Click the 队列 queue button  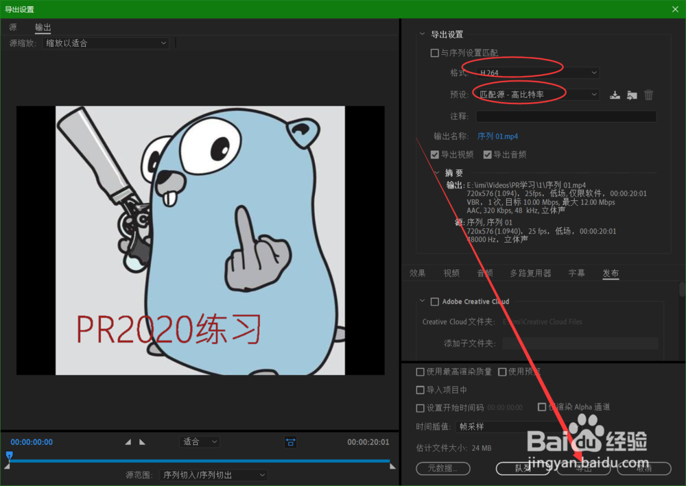(x=523, y=468)
